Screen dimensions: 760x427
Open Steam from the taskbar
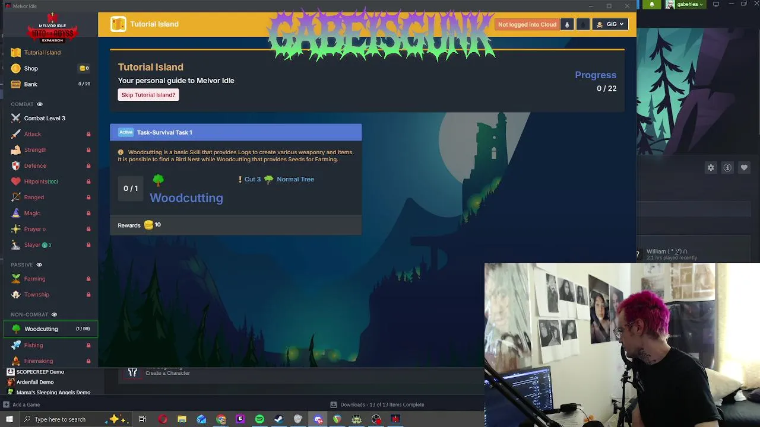click(x=278, y=419)
